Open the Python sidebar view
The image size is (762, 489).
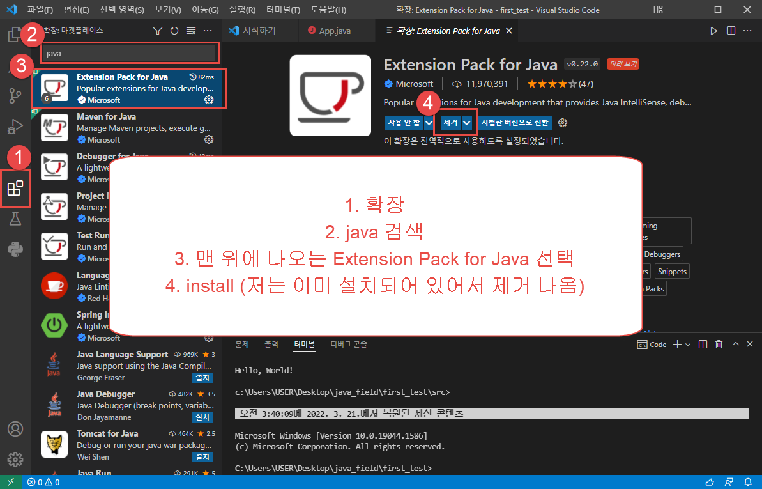coord(15,249)
